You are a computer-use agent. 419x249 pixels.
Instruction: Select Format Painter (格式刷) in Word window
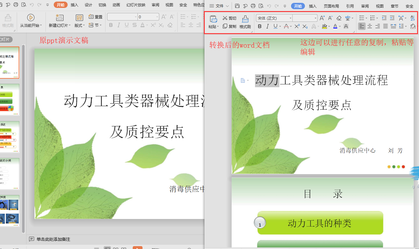click(245, 22)
